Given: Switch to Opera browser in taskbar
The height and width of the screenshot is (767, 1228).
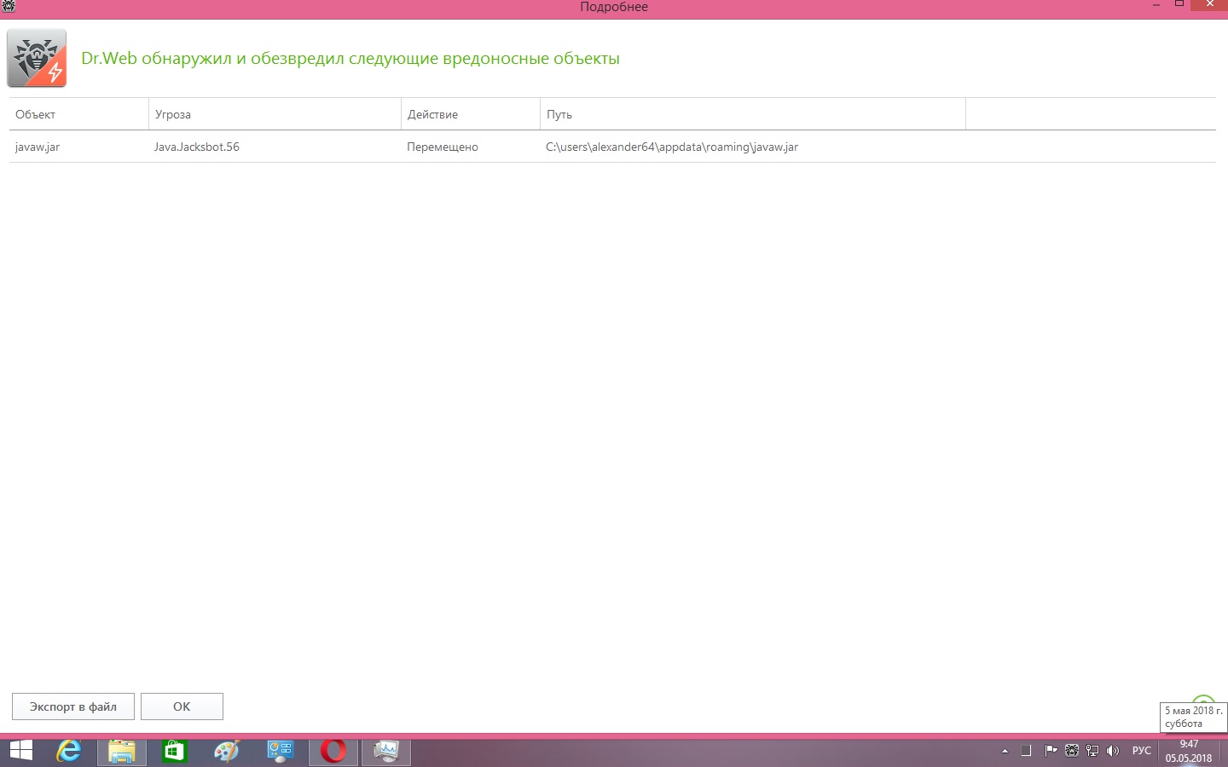Looking at the screenshot, I should (x=333, y=751).
